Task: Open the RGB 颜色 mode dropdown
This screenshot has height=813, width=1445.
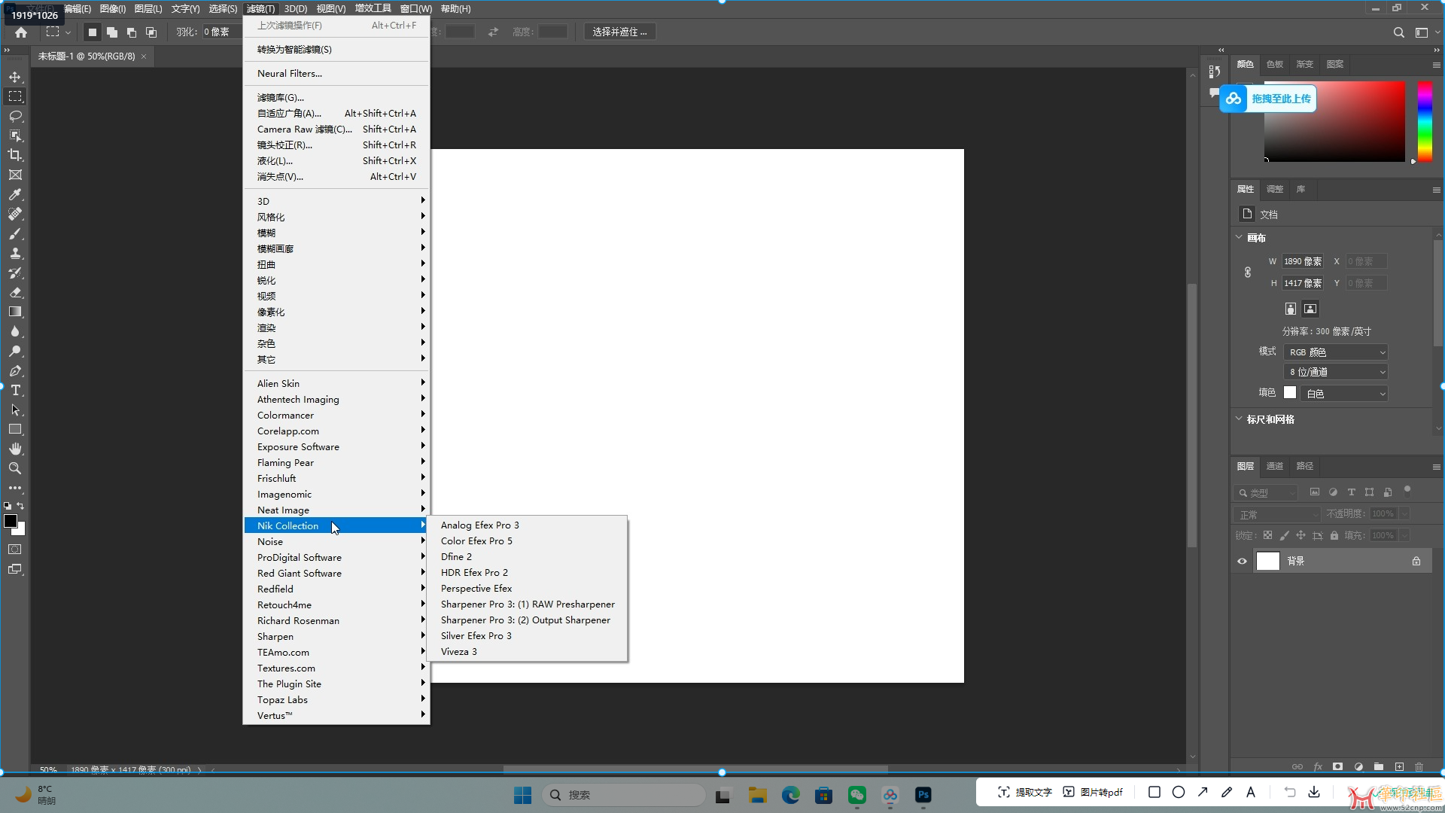Action: pos(1335,352)
